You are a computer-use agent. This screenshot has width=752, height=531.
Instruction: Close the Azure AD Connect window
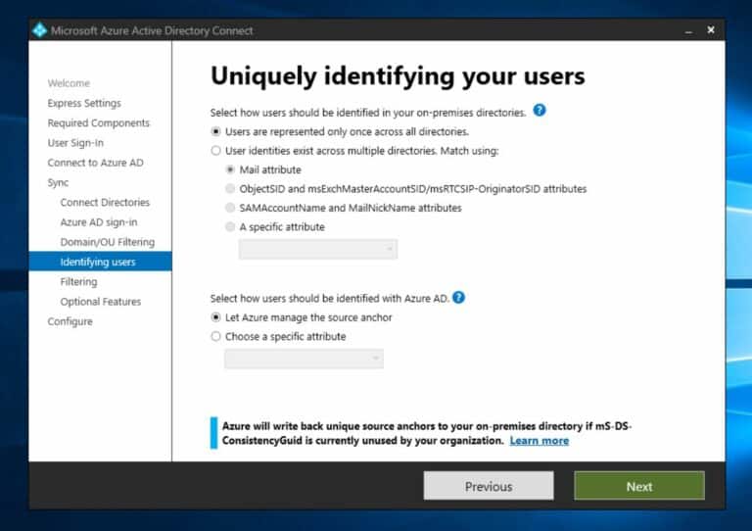pyautogui.click(x=711, y=29)
